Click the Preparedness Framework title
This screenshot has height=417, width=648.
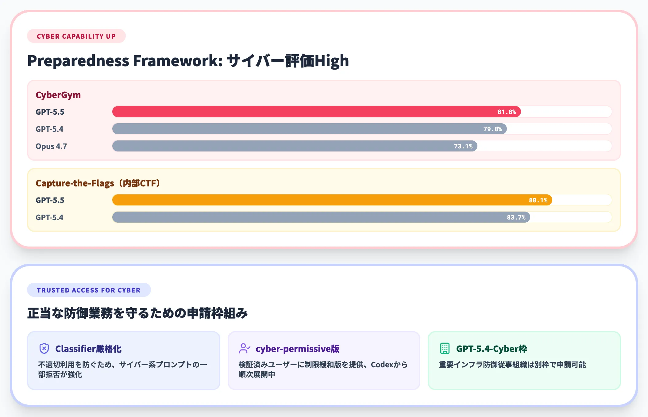coord(188,61)
